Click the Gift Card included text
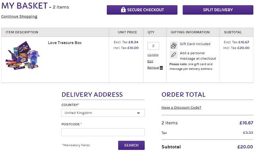Viewport: 257px width, 152px height. tap(195, 44)
